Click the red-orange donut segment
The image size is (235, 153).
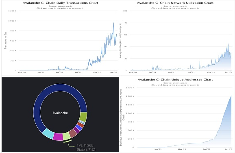[81, 125]
